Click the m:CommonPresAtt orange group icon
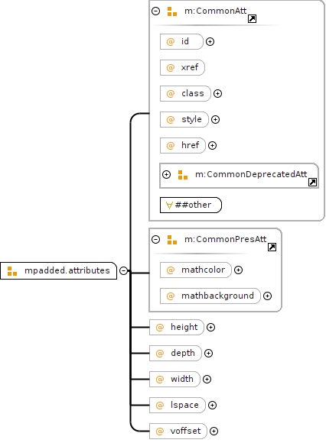The image size is (326, 443). tap(172, 240)
